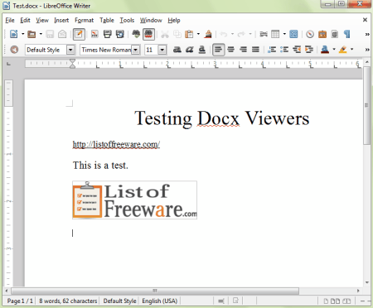The image size is (373, 308).
Task: Expand the Default Style paragraph dropdown
Action: point(70,50)
